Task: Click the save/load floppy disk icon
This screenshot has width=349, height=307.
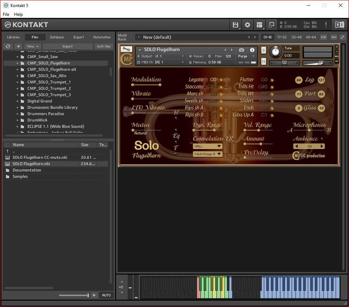Action: (x=235, y=25)
